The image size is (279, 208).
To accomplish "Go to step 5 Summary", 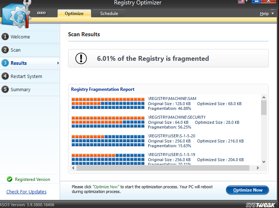I will pyautogui.click(x=30, y=89).
